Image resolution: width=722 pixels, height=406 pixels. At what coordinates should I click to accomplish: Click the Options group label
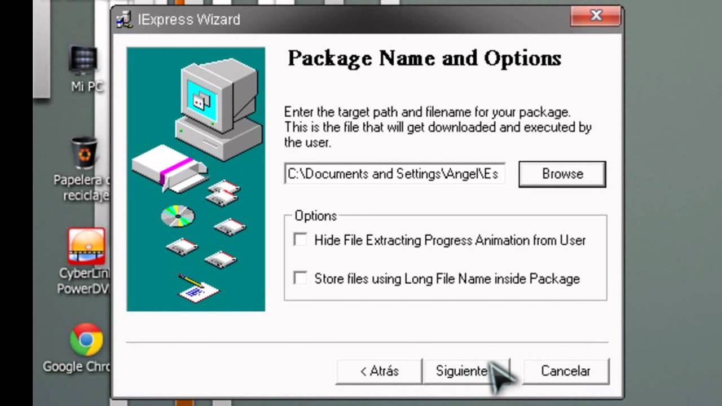[x=316, y=216]
